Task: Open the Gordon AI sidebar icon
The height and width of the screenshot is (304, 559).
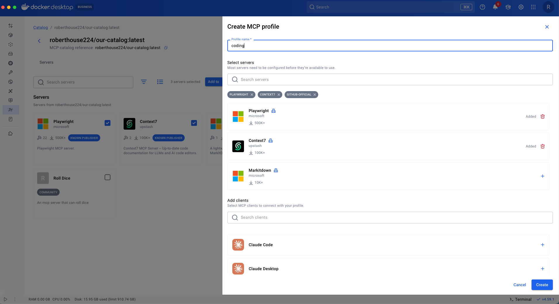Action: pos(11,26)
